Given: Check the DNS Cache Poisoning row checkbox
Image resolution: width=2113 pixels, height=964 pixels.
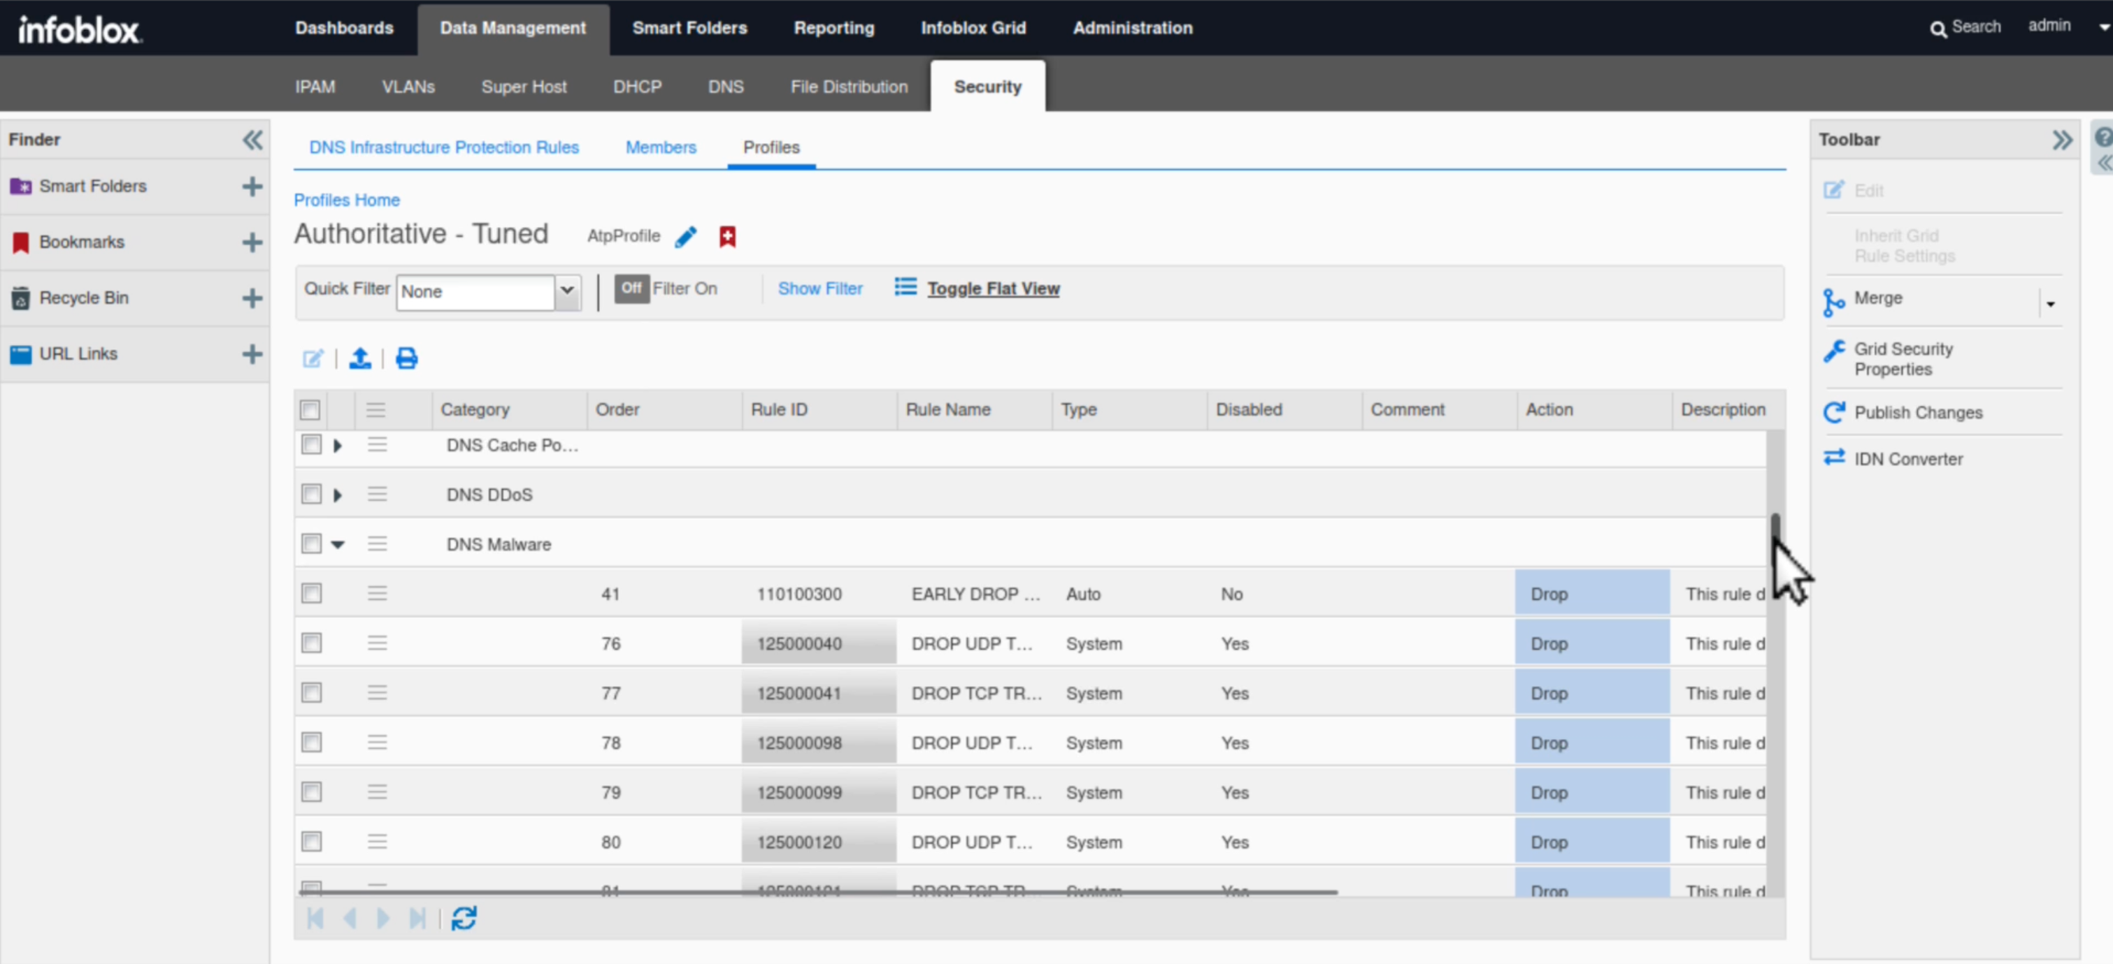Looking at the screenshot, I should click(311, 444).
